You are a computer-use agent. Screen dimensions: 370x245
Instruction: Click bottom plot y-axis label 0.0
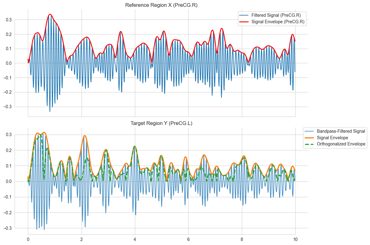9,181
